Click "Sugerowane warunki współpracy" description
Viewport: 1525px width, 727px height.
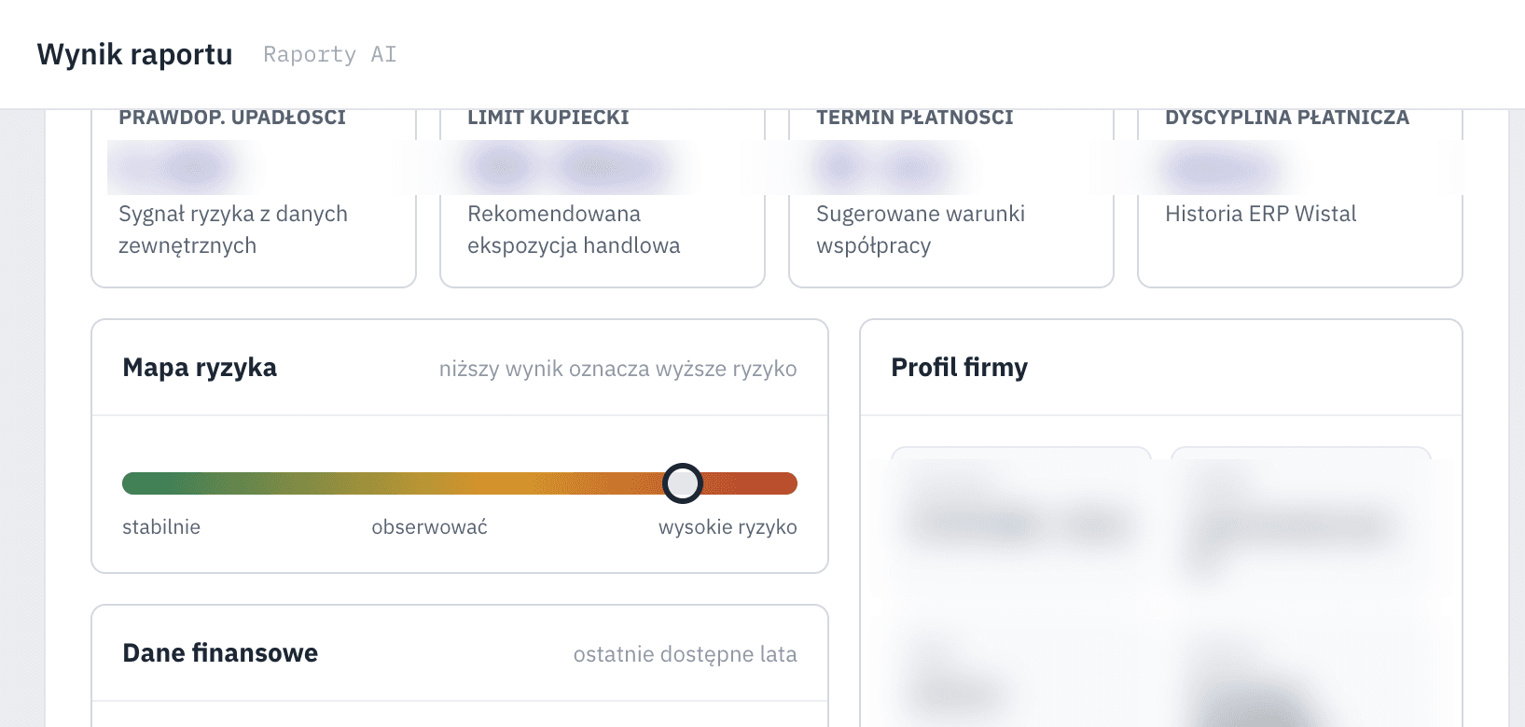pyautogui.click(x=921, y=230)
